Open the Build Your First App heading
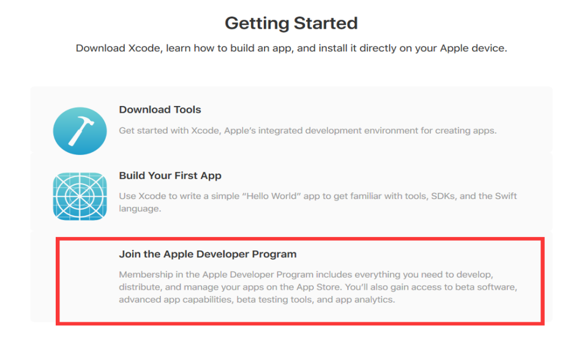 point(170,176)
